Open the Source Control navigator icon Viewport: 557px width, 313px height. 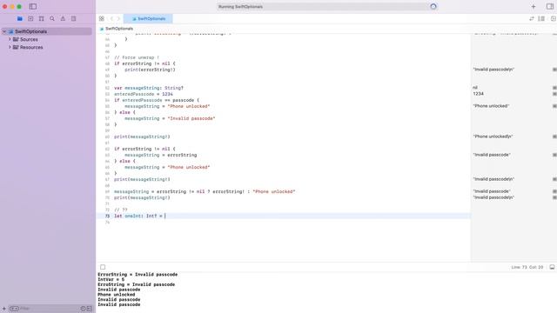(30, 18)
